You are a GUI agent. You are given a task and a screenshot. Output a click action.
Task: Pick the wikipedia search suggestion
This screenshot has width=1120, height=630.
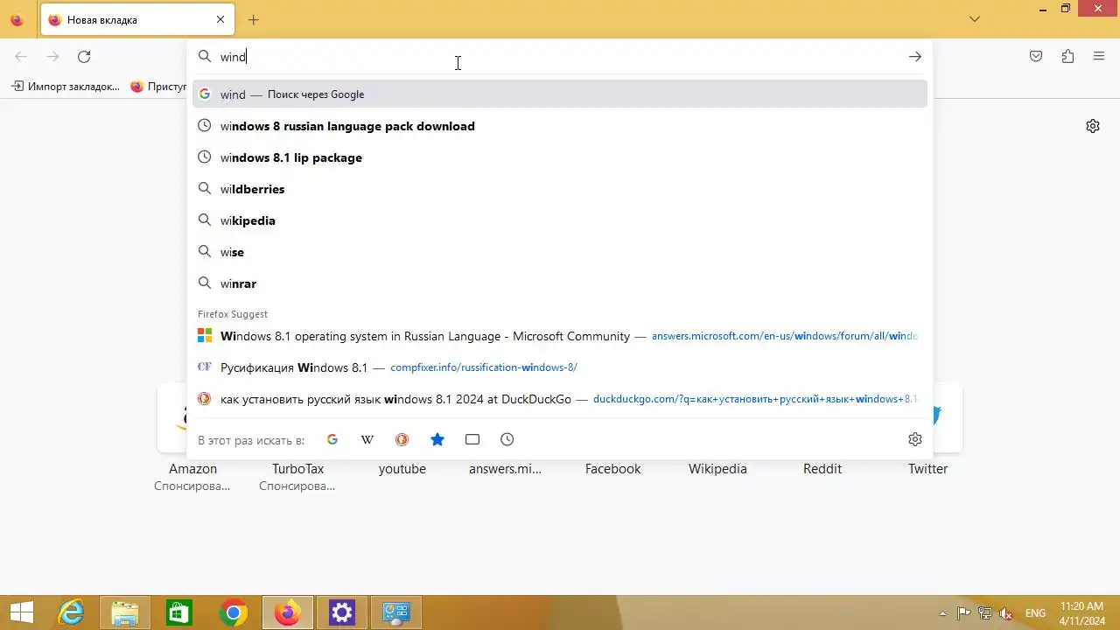[560, 220]
